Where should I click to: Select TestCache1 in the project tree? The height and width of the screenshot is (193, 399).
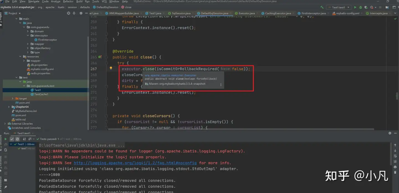point(39,94)
